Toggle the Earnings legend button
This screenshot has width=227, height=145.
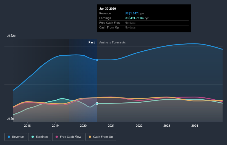point(40,137)
